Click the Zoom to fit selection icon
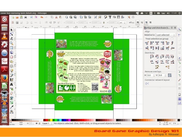The image size is (182, 137). tap(66, 17)
